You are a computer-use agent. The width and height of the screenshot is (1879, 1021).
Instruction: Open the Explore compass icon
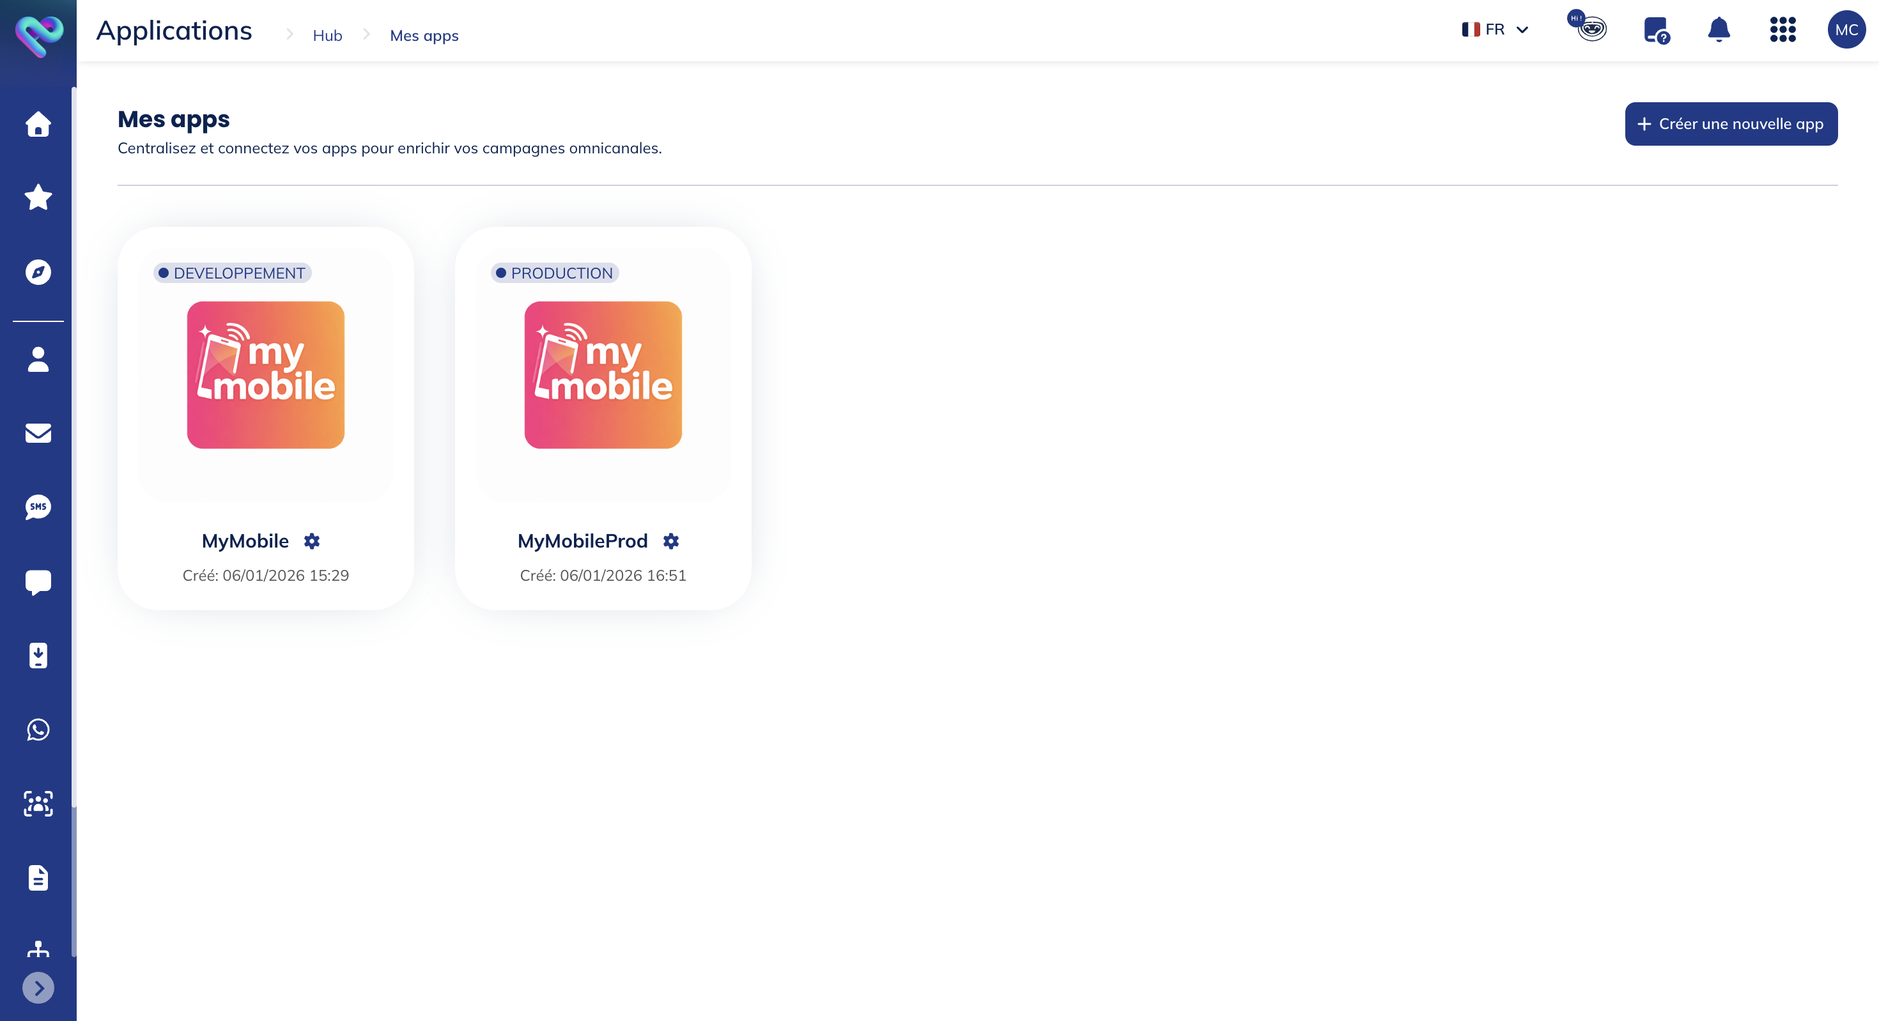(37, 272)
